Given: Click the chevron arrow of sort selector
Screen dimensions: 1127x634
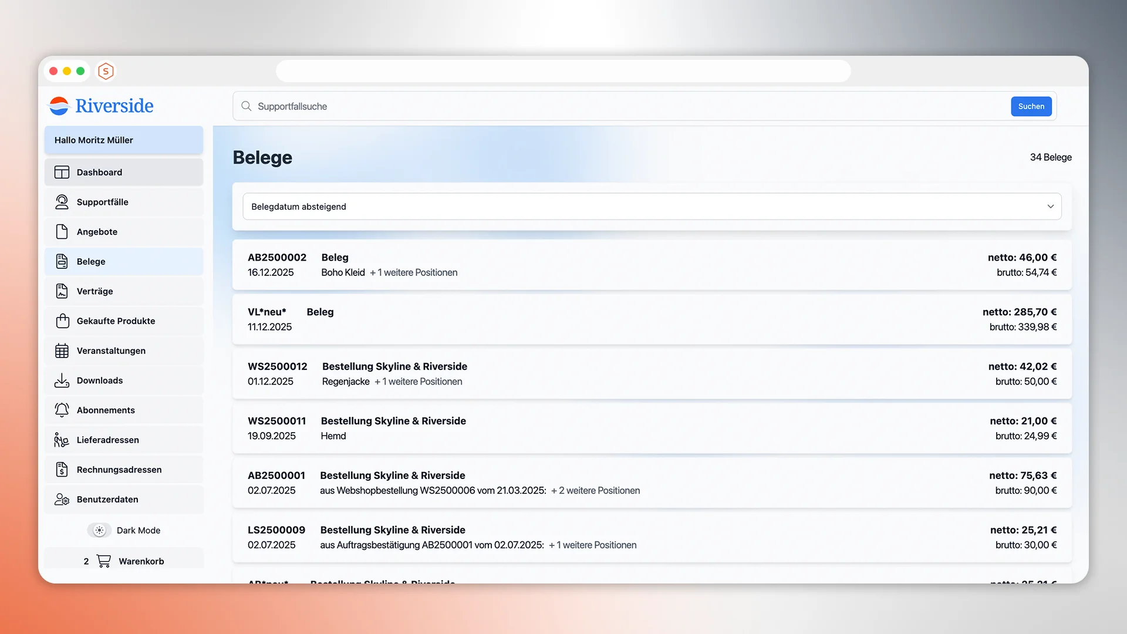Looking at the screenshot, I should point(1050,207).
